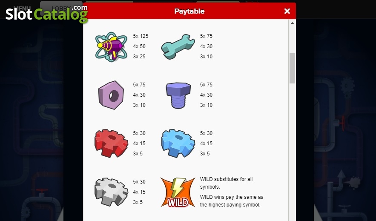Select the teal wrench symbol
376x221 pixels.
coord(178,46)
